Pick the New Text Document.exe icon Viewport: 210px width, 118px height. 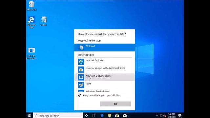81,77
